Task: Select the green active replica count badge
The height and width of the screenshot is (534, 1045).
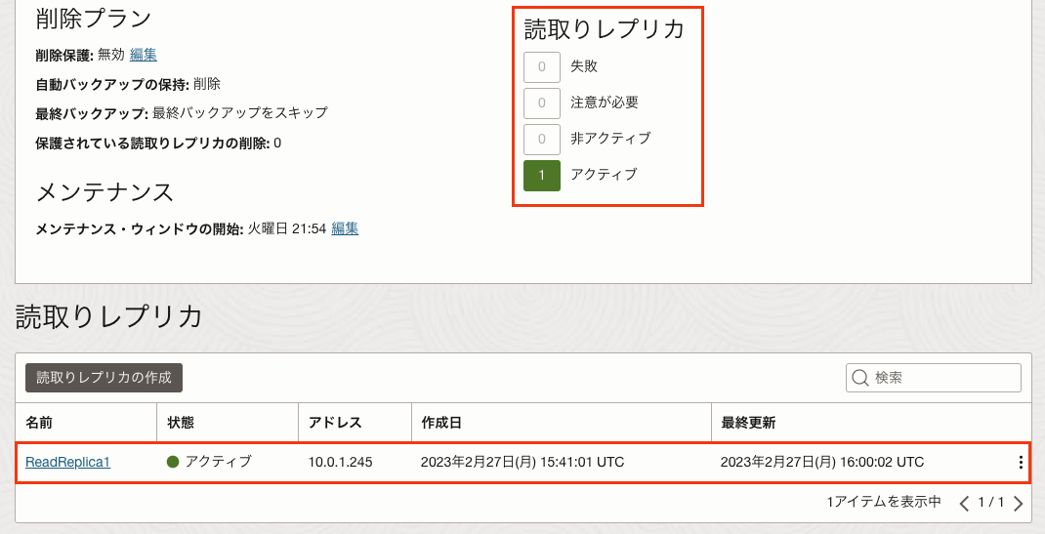Action: pyautogui.click(x=541, y=175)
